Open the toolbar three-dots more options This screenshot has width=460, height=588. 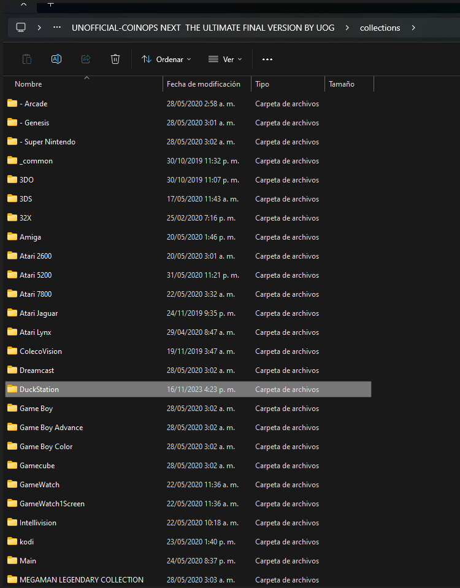(x=267, y=59)
